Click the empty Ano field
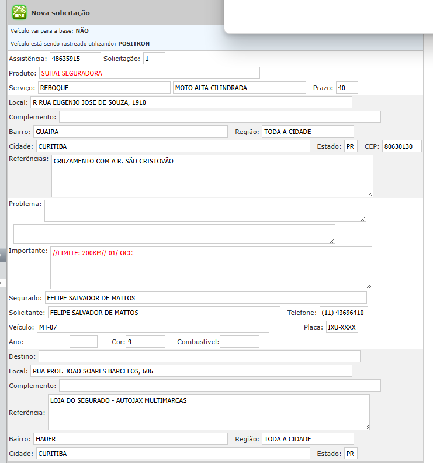The width and height of the screenshot is (433, 463). pos(83,342)
